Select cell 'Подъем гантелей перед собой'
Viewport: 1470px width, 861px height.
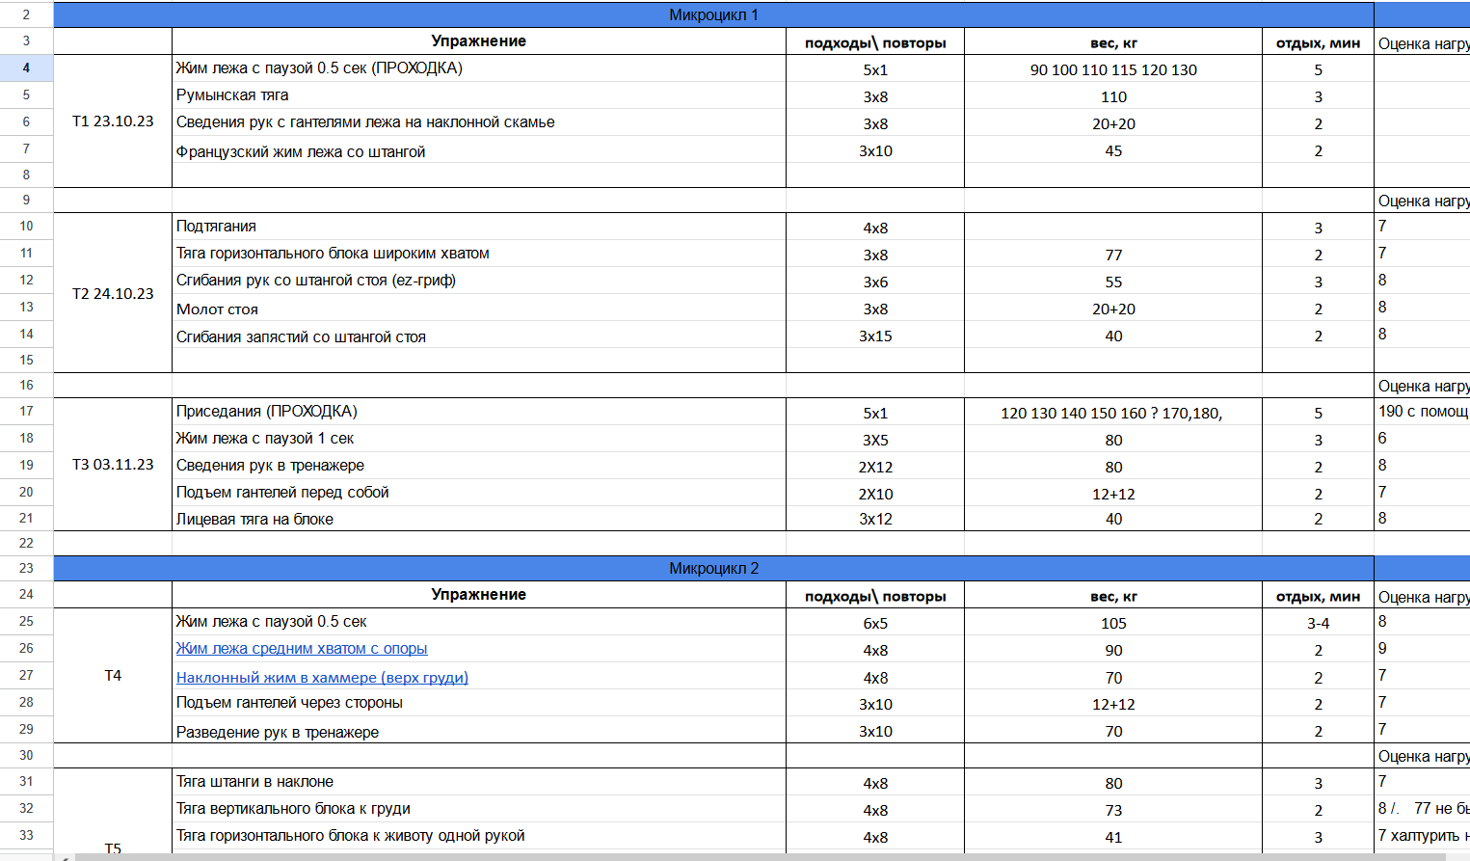[479, 493]
